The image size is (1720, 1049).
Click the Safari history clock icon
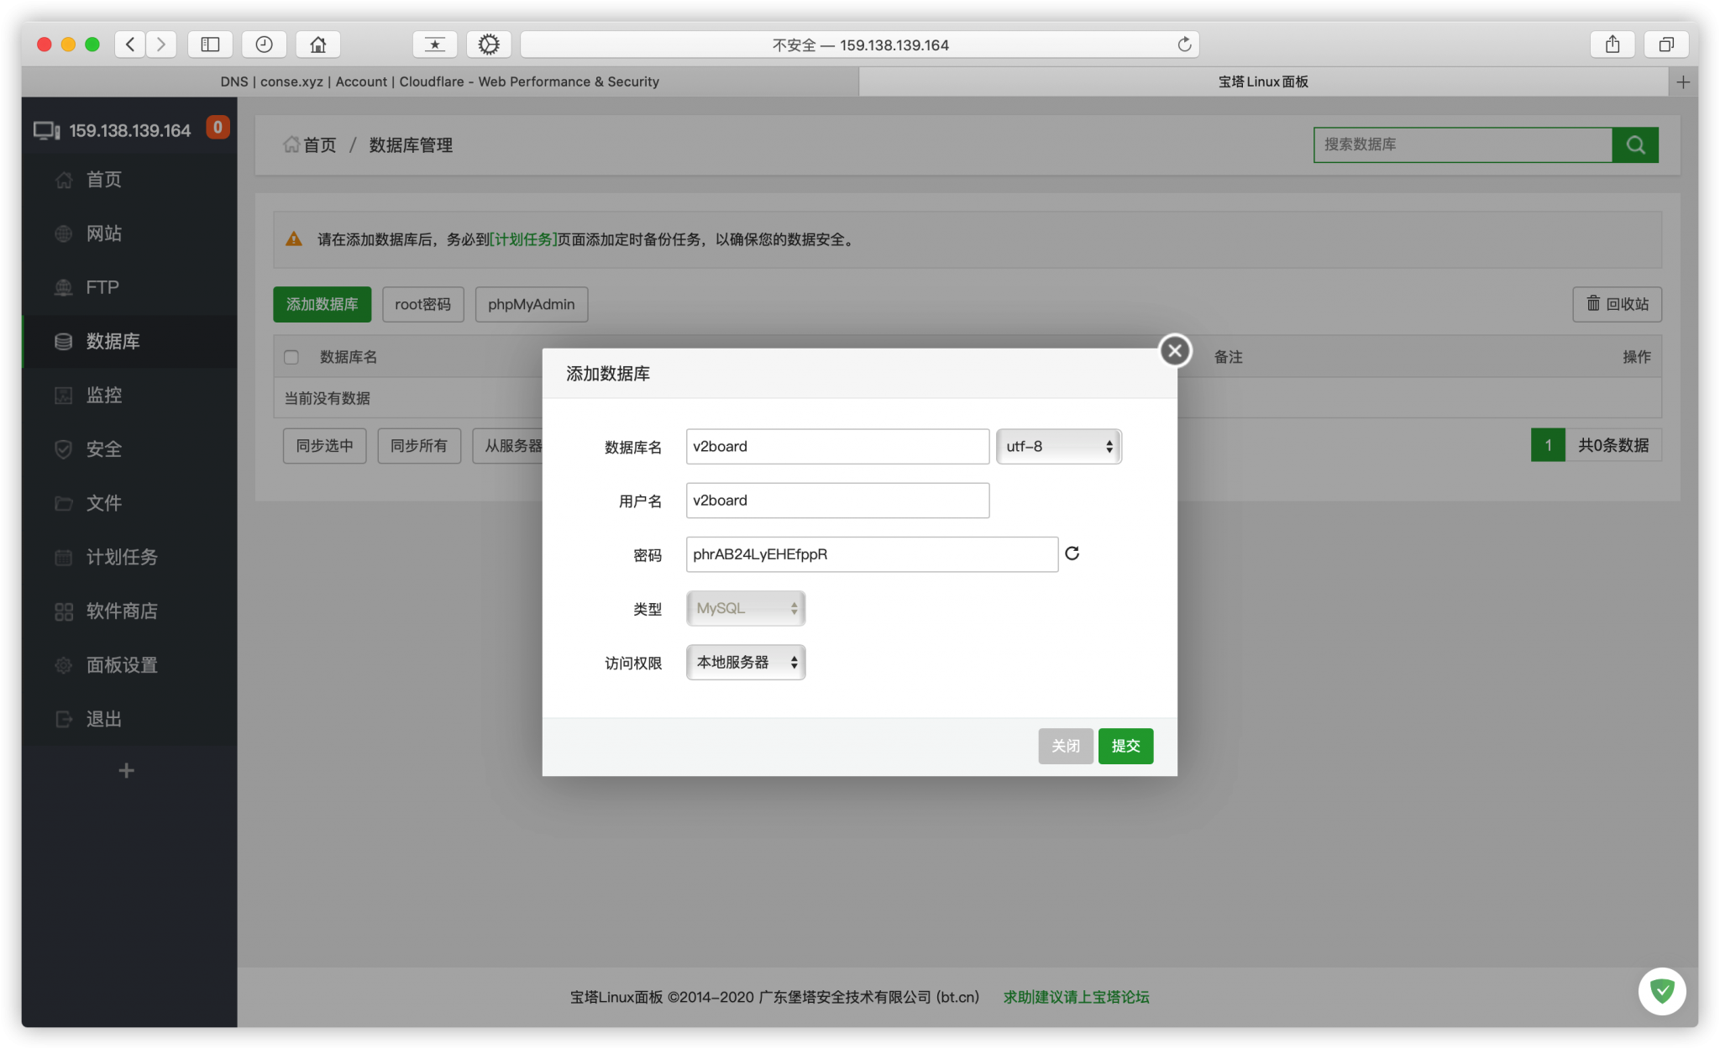(x=264, y=45)
